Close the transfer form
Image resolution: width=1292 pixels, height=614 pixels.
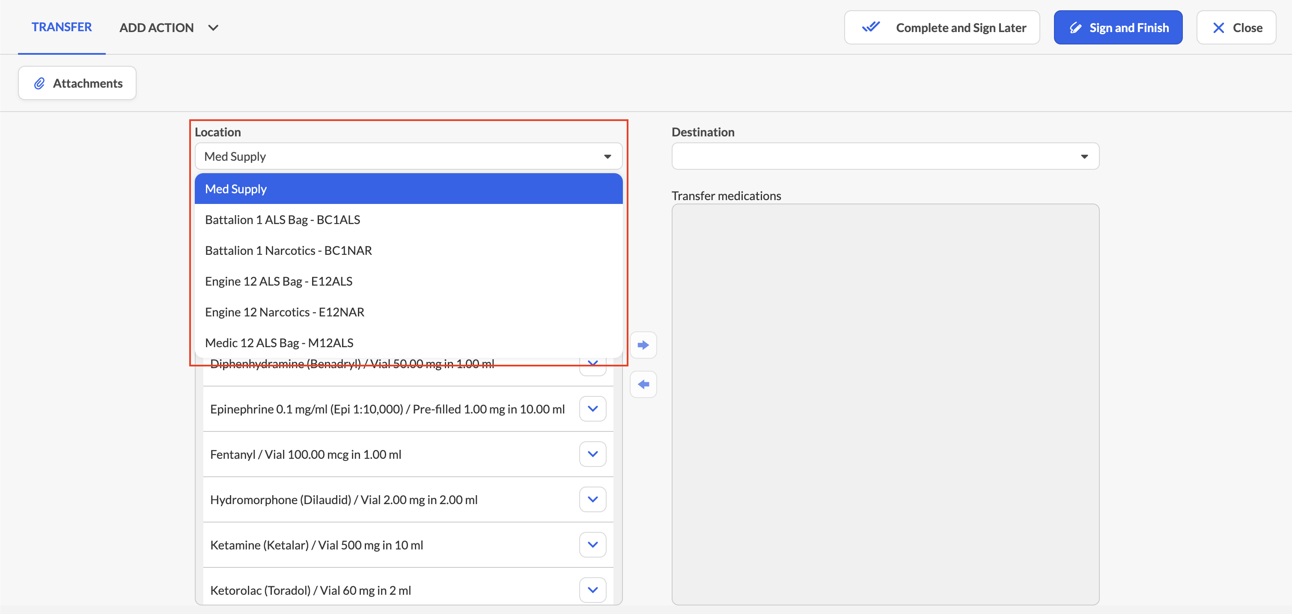coord(1236,27)
